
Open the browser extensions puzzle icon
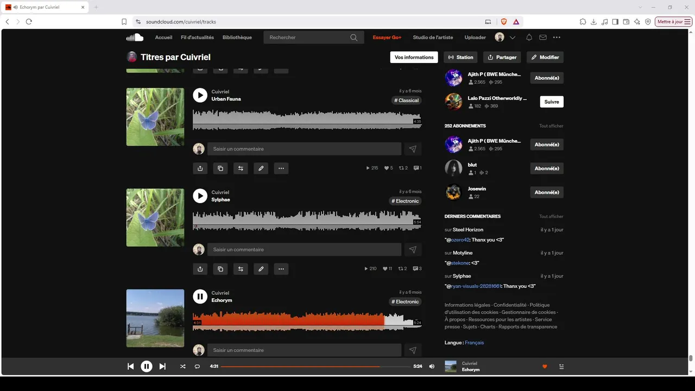583,22
